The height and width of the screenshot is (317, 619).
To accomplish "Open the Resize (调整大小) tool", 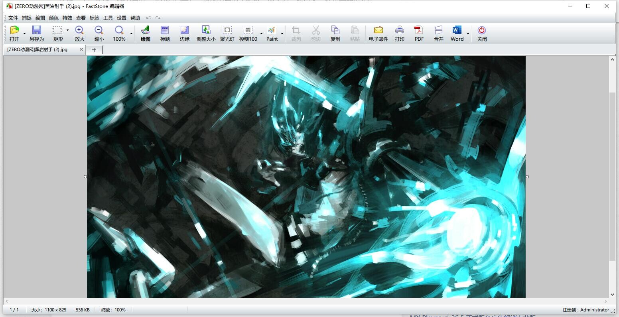I will (x=206, y=33).
